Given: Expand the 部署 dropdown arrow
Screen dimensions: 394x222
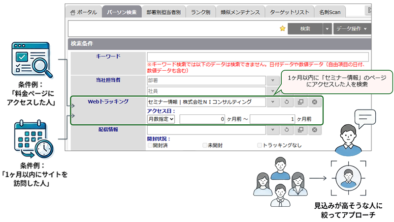Looking at the screenshot, I should 273,81.
